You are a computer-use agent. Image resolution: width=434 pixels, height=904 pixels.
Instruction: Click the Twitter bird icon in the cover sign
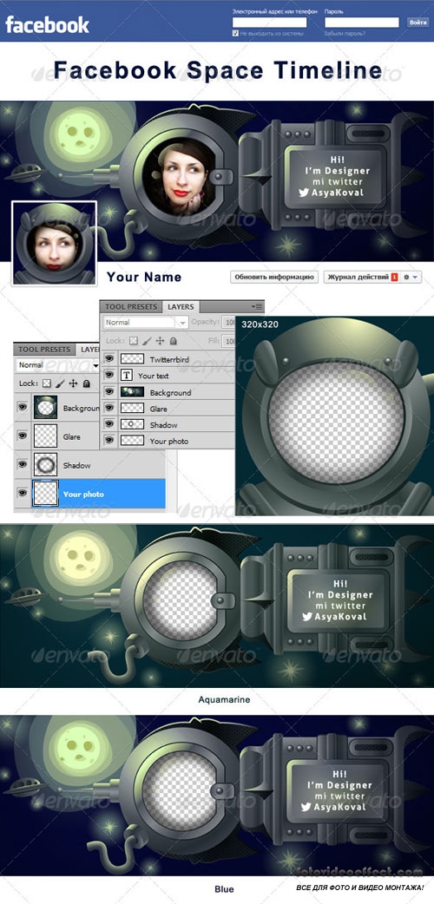pos(304,193)
